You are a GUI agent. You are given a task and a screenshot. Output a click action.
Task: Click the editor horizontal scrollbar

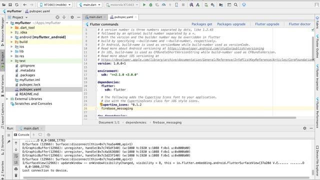pos(197,117)
